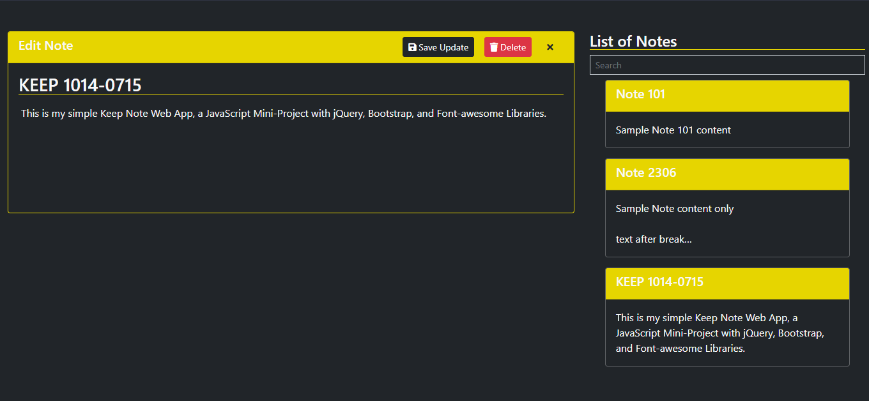Click the List of Notes heading
The height and width of the screenshot is (401, 869).
(633, 42)
